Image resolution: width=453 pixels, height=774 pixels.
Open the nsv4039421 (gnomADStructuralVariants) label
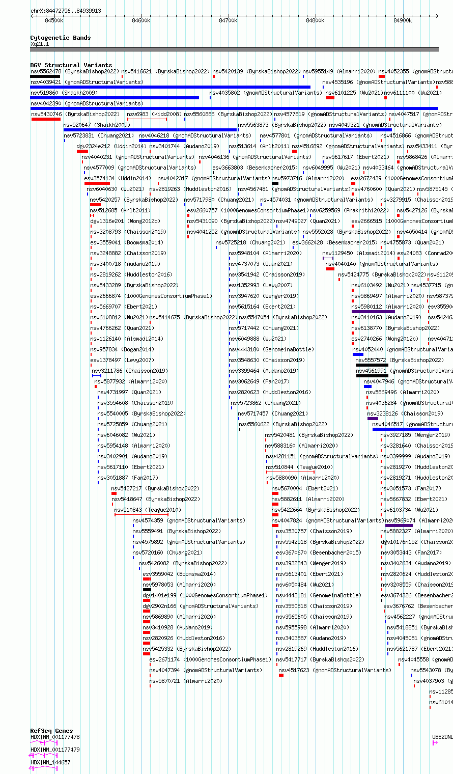click(x=87, y=82)
